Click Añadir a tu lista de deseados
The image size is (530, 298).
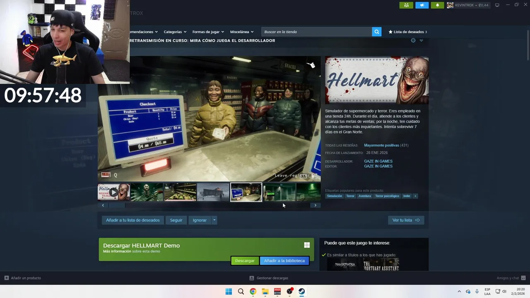[x=133, y=220]
